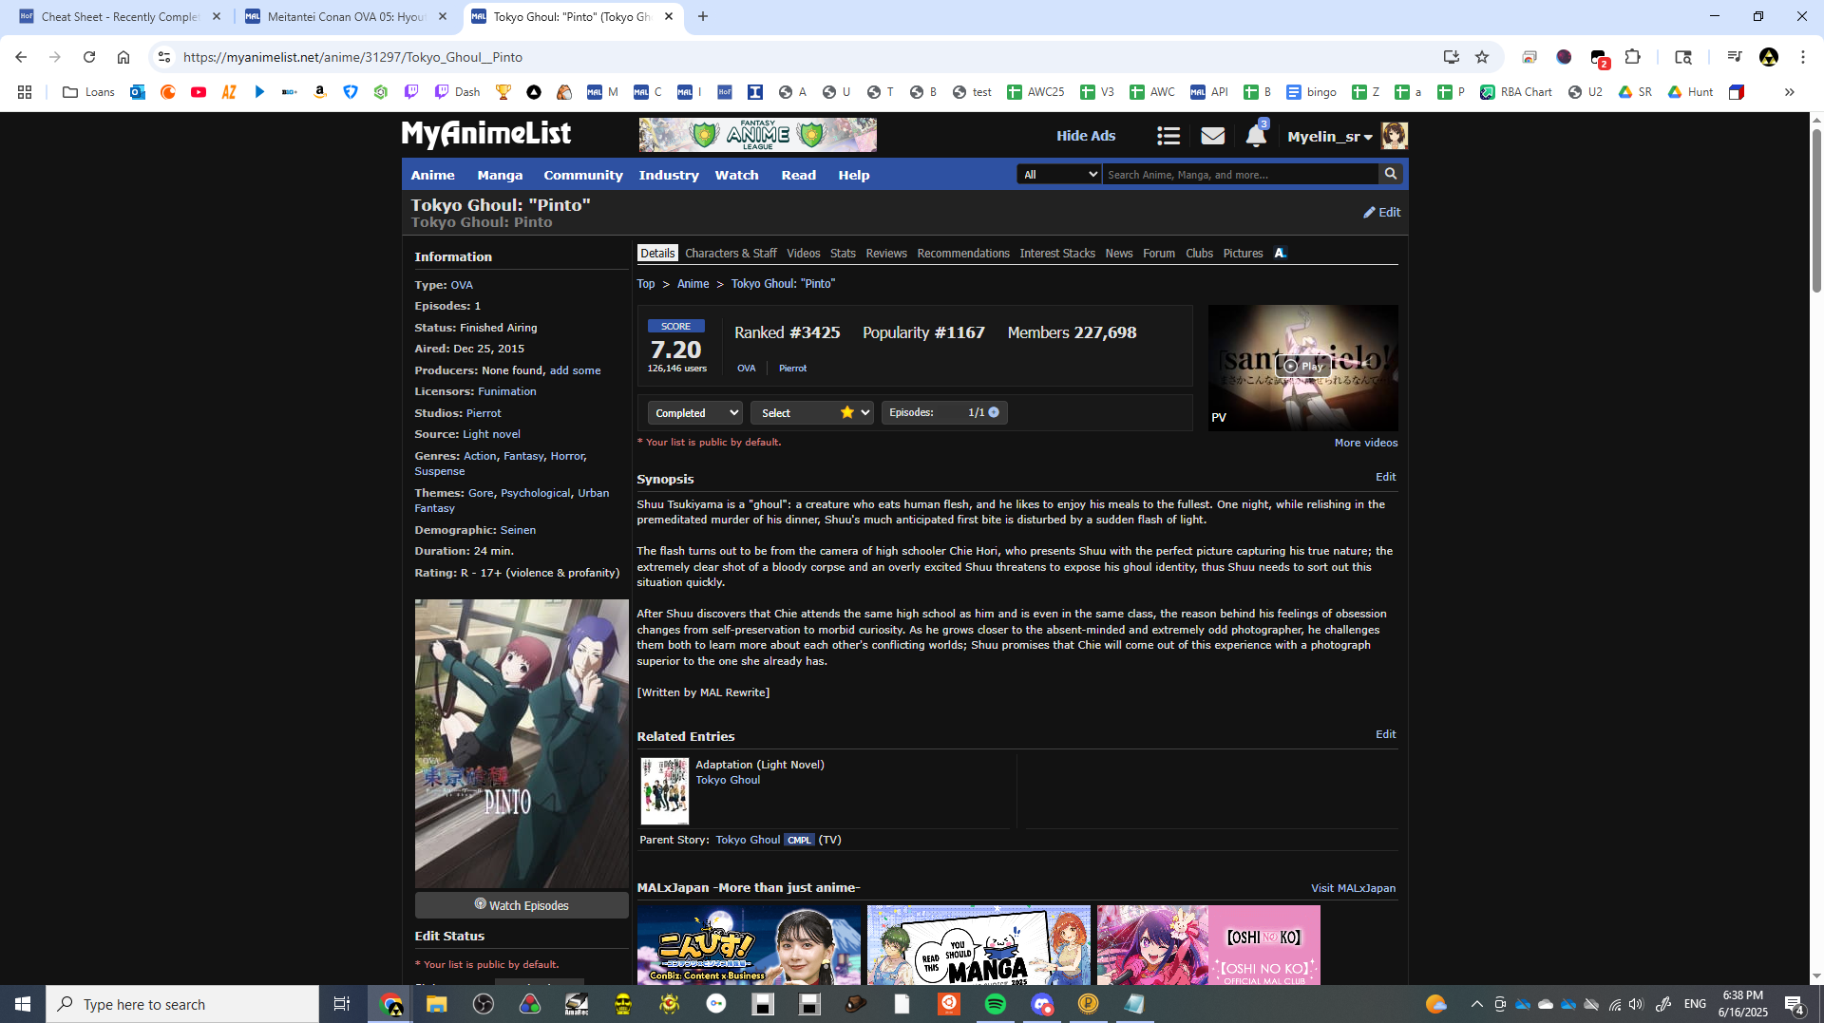The image size is (1824, 1023).
Task: Open File Explorer from the taskbar
Action: tap(437, 1004)
